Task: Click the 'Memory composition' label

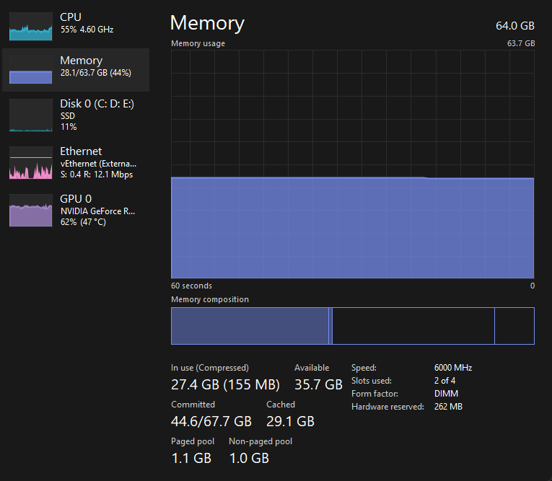Action: click(210, 299)
